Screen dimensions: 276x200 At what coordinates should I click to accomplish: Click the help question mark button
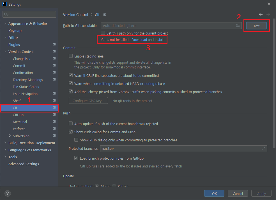(x=8, y=194)
